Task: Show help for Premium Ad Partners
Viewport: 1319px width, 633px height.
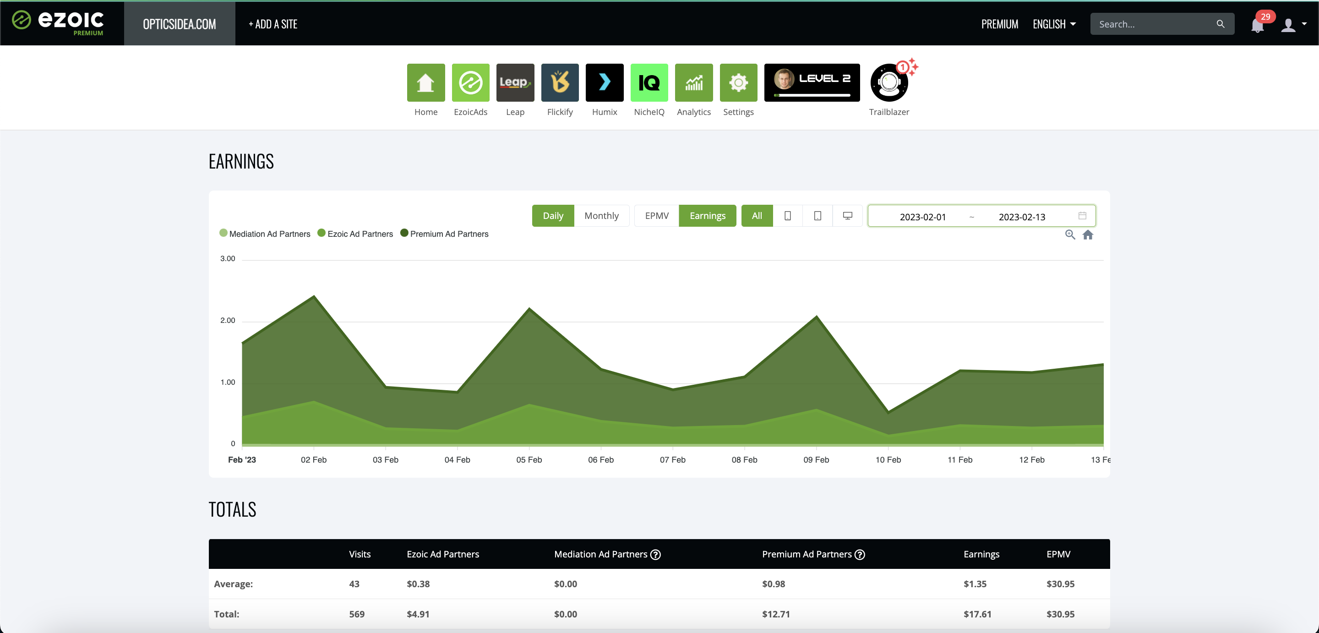Action: tap(860, 554)
